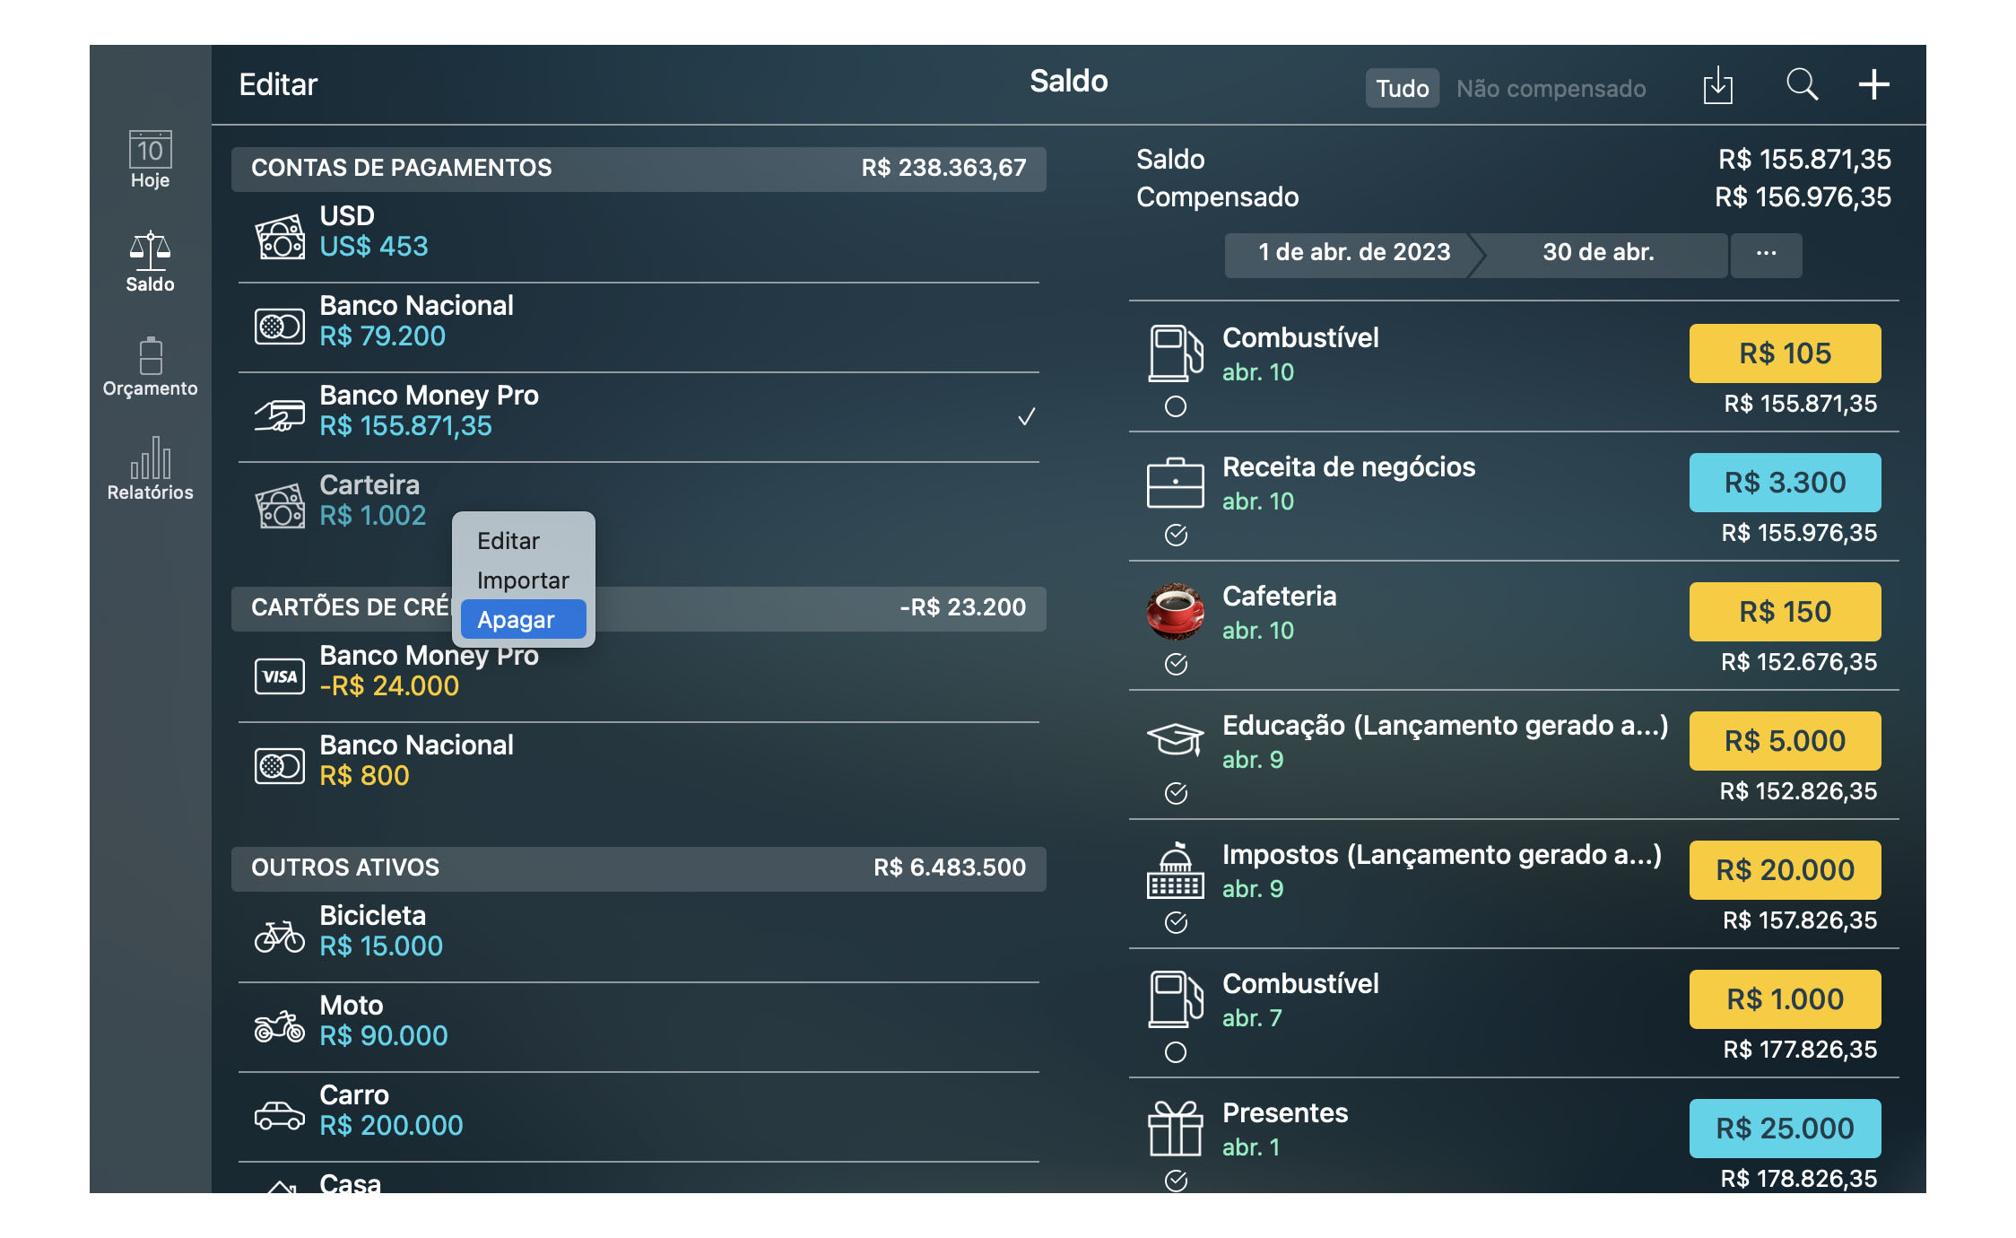Click the R$ 1.000 amount button
Viewport: 2016px width, 1238px height.
click(1785, 999)
